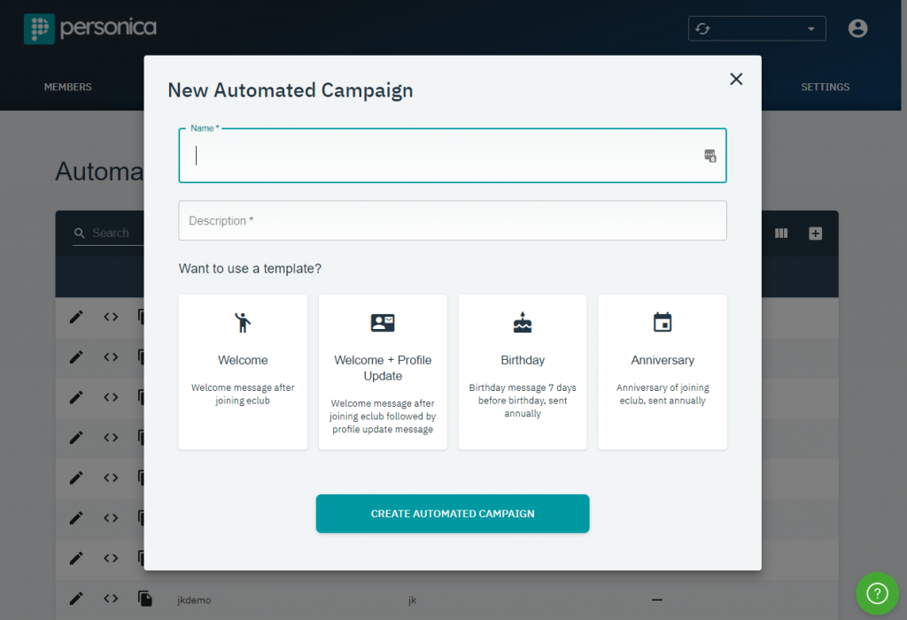
Task: Open the user account profile icon
Action: (857, 28)
